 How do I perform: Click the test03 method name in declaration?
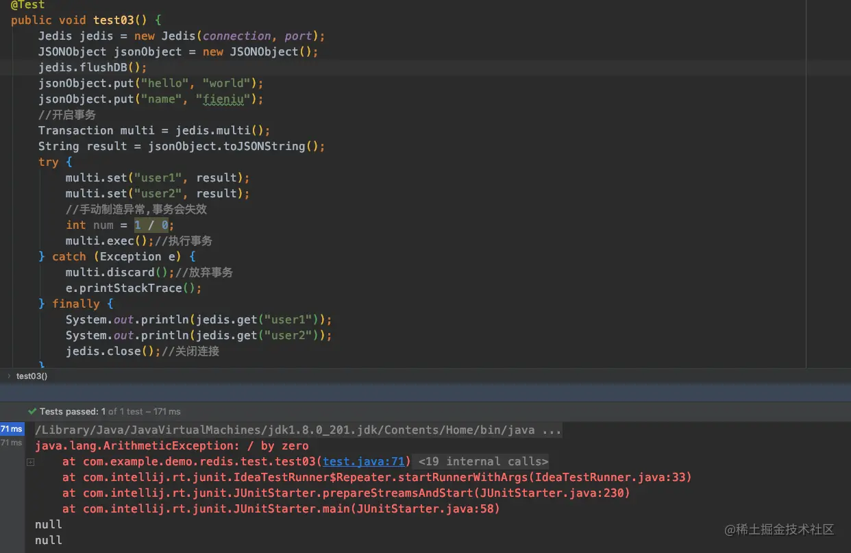[x=114, y=20]
